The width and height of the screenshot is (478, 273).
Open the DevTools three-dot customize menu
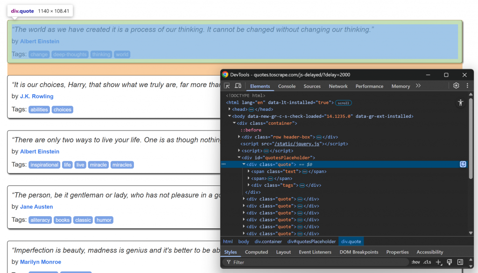click(x=467, y=86)
